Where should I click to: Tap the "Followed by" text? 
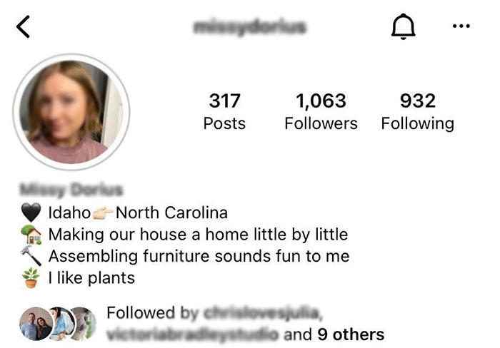click(x=151, y=312)
